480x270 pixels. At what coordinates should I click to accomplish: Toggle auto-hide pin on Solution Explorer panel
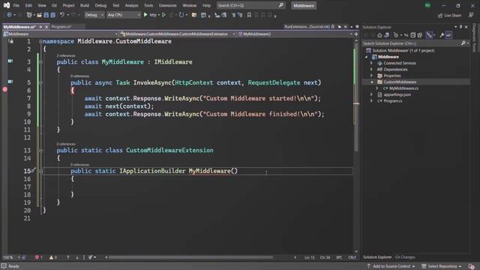pos(460,27)
